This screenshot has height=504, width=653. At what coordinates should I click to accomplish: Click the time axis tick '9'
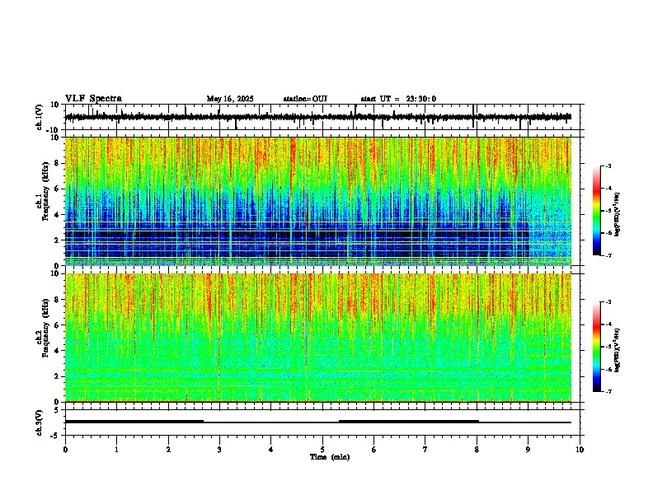point(528,450)
